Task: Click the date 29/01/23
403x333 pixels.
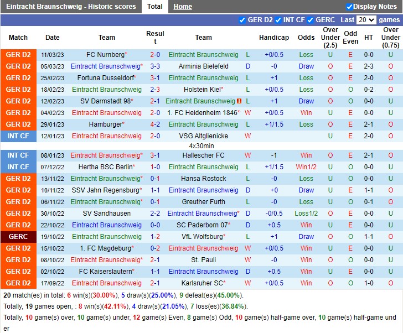Action: tap(53, 124)
